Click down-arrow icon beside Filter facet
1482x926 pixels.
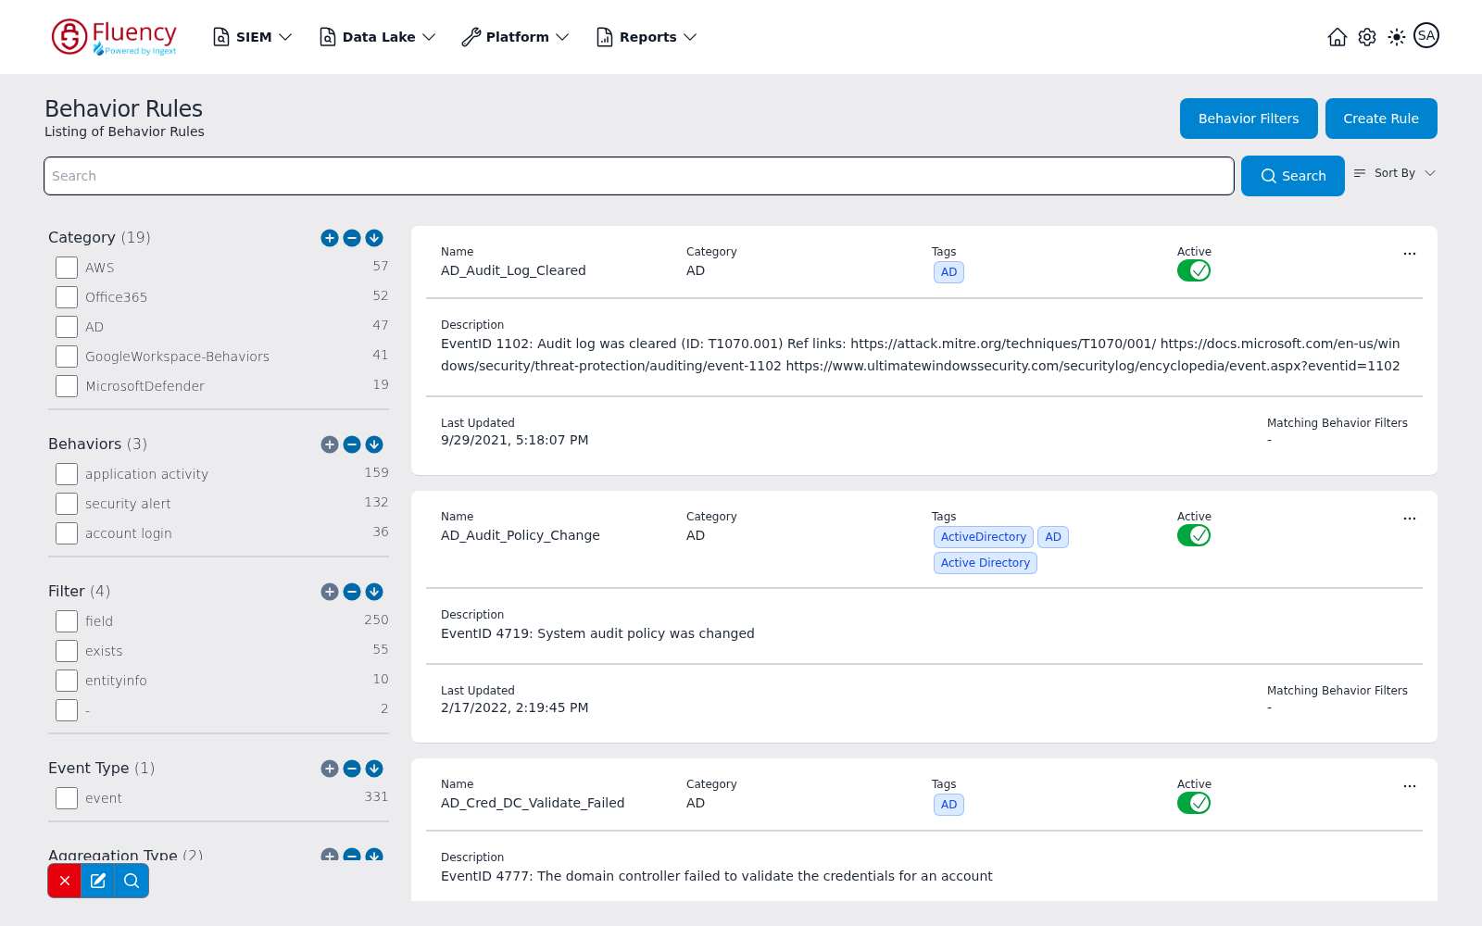374,592
